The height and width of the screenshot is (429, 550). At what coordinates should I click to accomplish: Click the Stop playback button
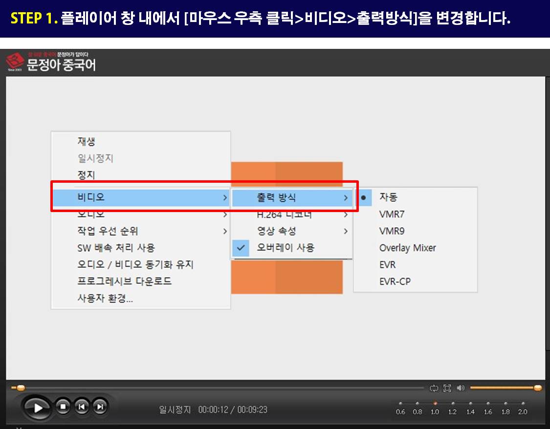point(63,406)
